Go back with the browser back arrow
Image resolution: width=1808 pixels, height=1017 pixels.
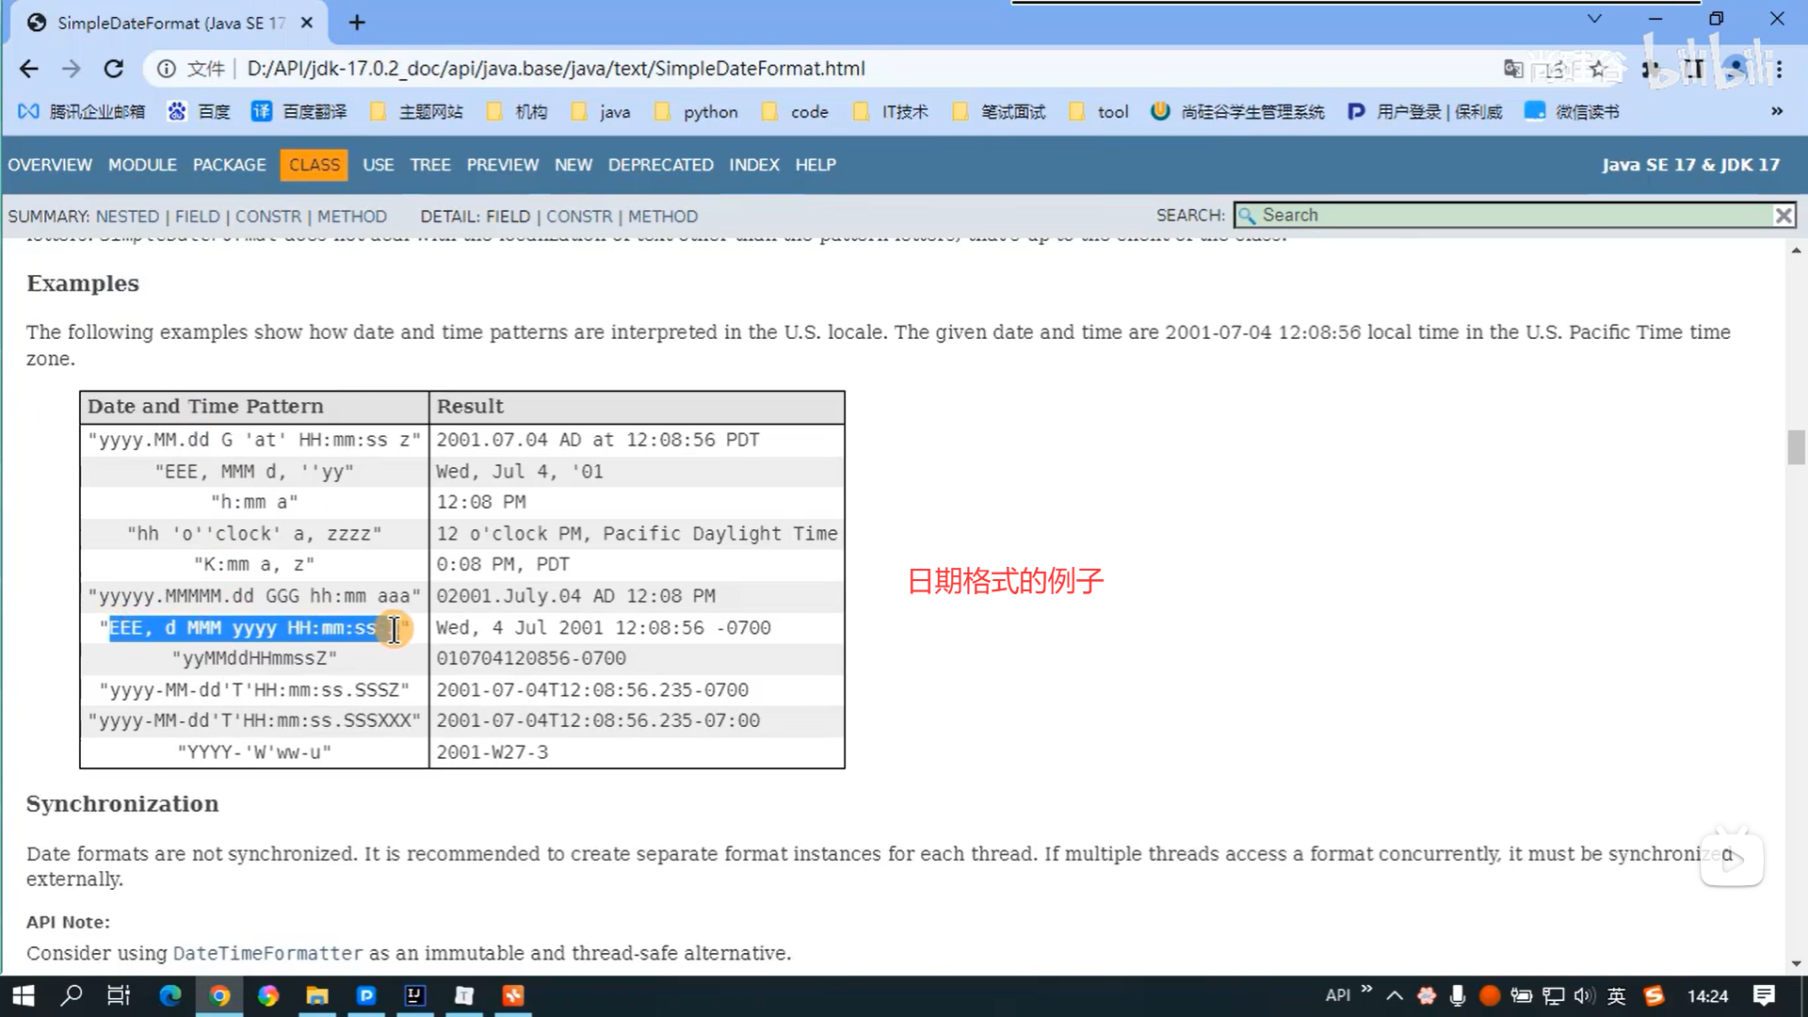point(29,69)
